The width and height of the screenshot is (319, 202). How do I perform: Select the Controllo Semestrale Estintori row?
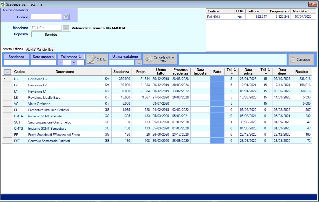pos(157,141)
